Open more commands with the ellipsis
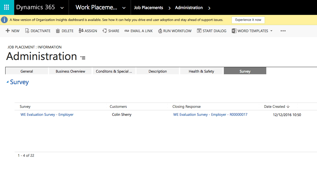The image size is (317, 195). point(283,31)
